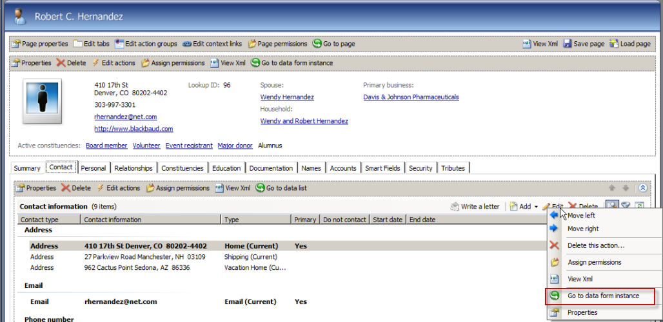Click the filter funnel icon in the list toolbar
This screenshot has height=322, width=663.
click(626, 206)
